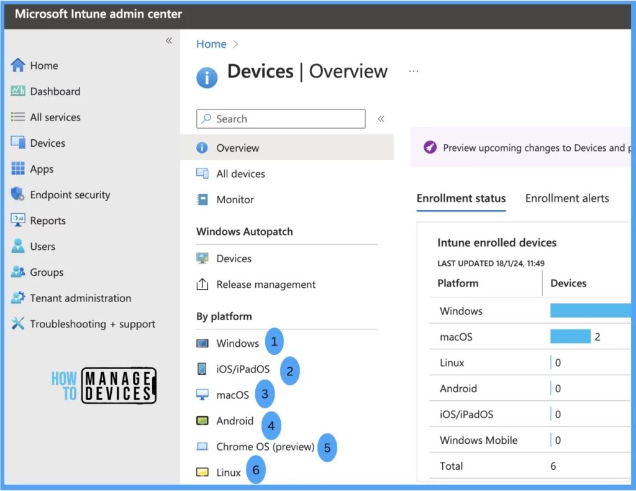
Task: Click the breadcrumb chevron after Home
Action: pyautogui.click(x=235, y=44)
